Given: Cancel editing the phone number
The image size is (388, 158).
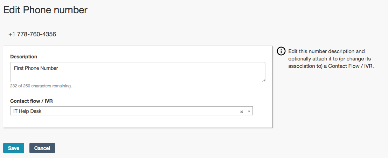Looking at the screenshot, I should [x=42, y=148].
